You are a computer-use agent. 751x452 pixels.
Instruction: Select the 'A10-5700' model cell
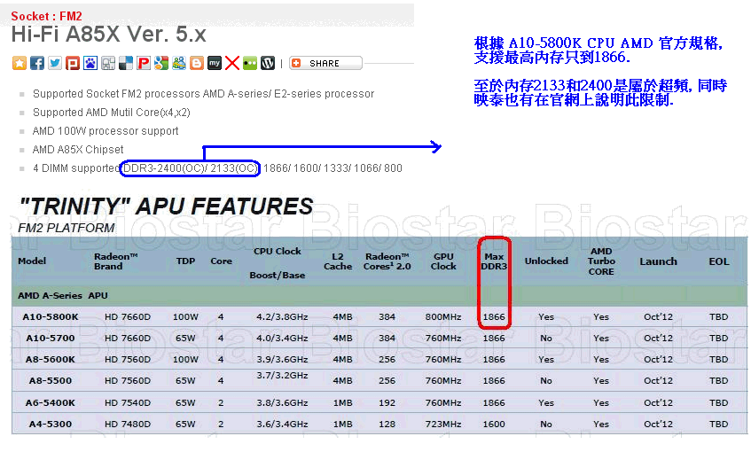point(51,338)
